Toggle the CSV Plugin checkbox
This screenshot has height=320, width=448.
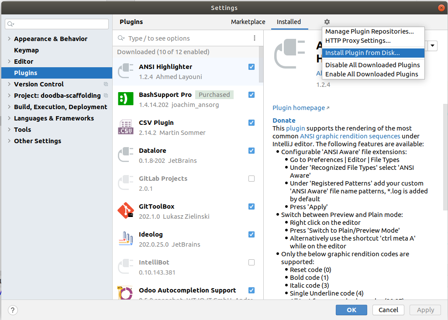click(x=252, y=123)
